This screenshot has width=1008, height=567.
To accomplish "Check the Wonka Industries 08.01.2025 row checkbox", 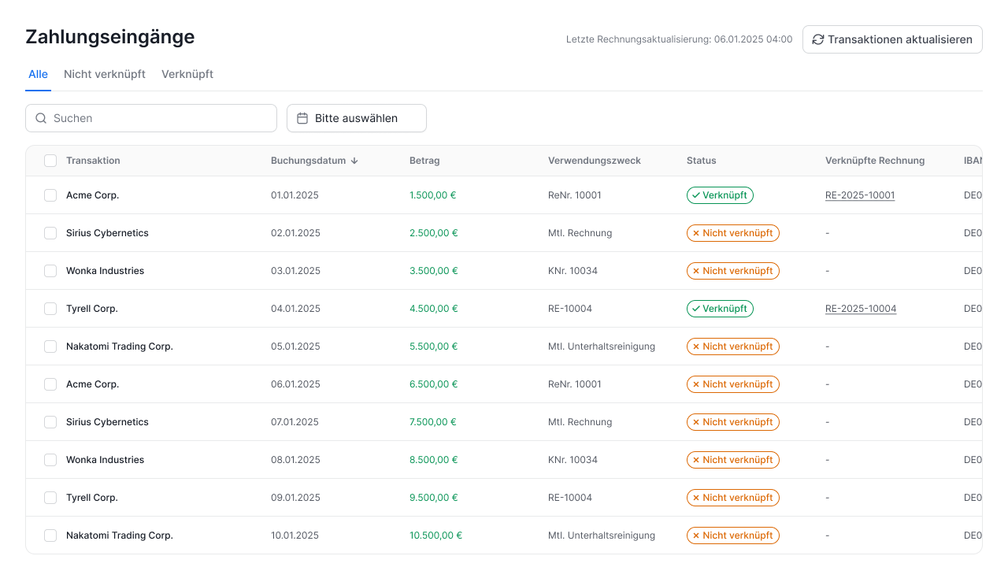I will point(50,460).
